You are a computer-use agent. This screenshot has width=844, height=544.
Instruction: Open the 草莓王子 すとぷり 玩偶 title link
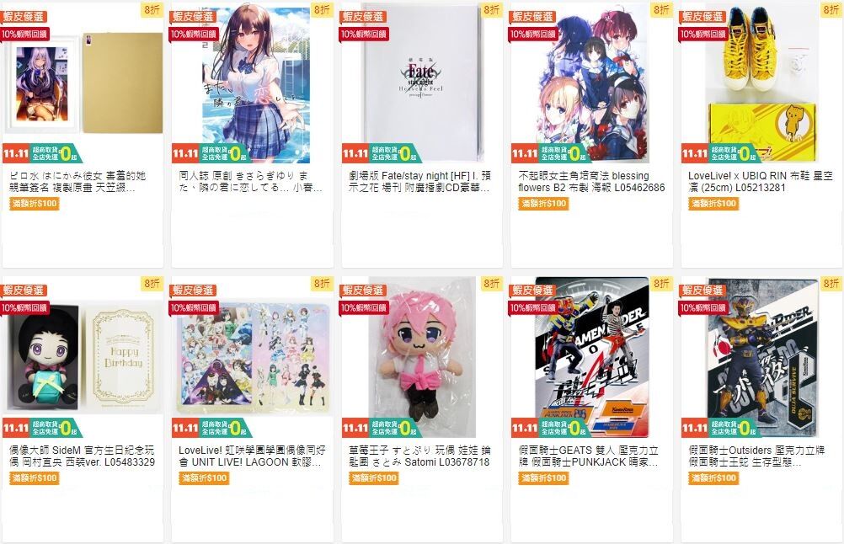coord(419,456)
